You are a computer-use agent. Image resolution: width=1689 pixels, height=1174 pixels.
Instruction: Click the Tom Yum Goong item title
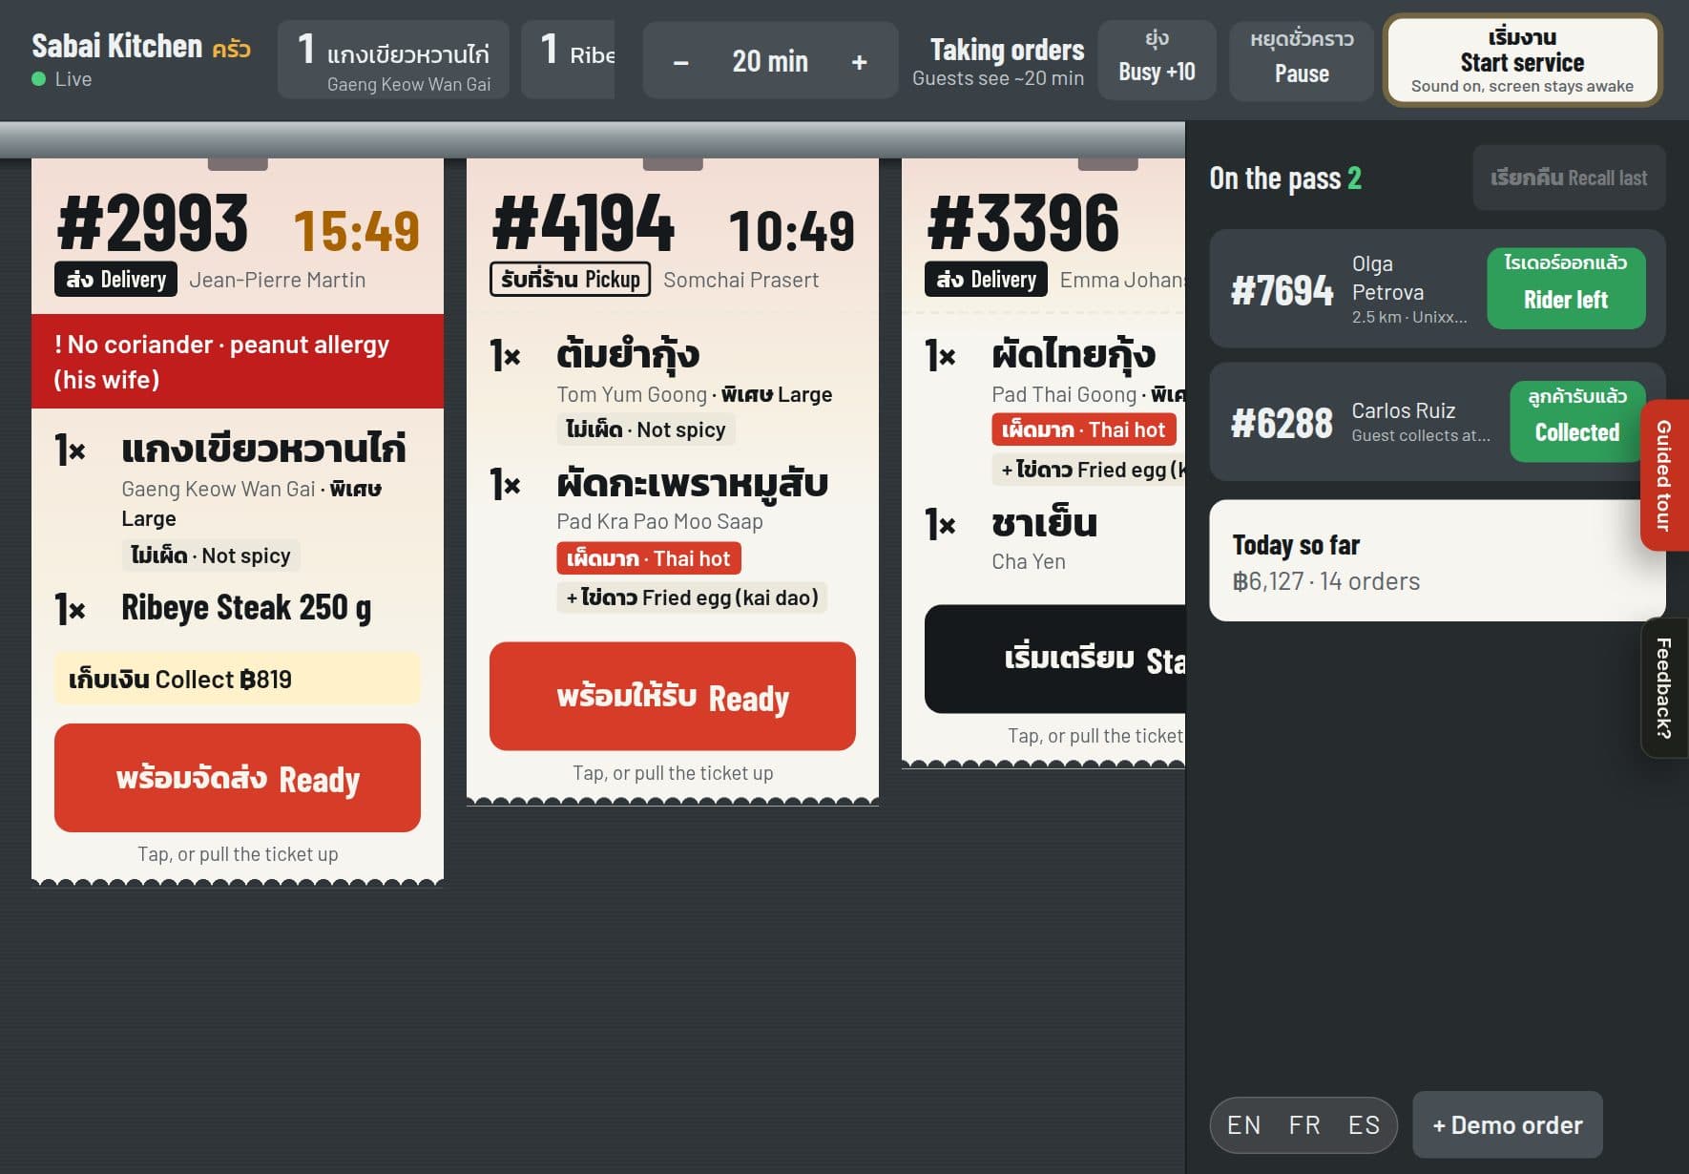pos(628,354)
